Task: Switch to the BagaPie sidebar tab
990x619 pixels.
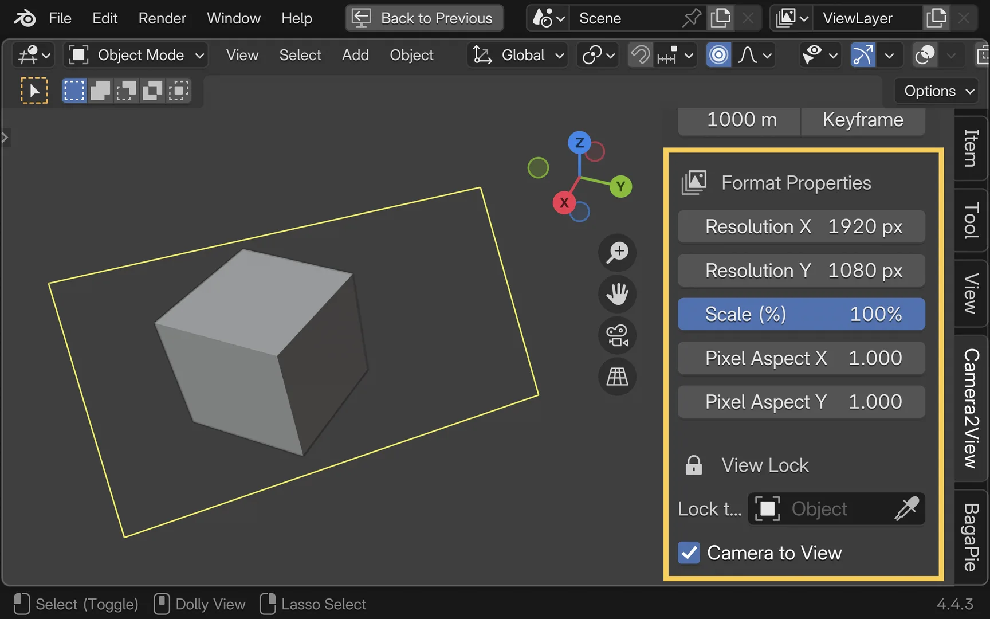Action: click(x=971, y=537)
